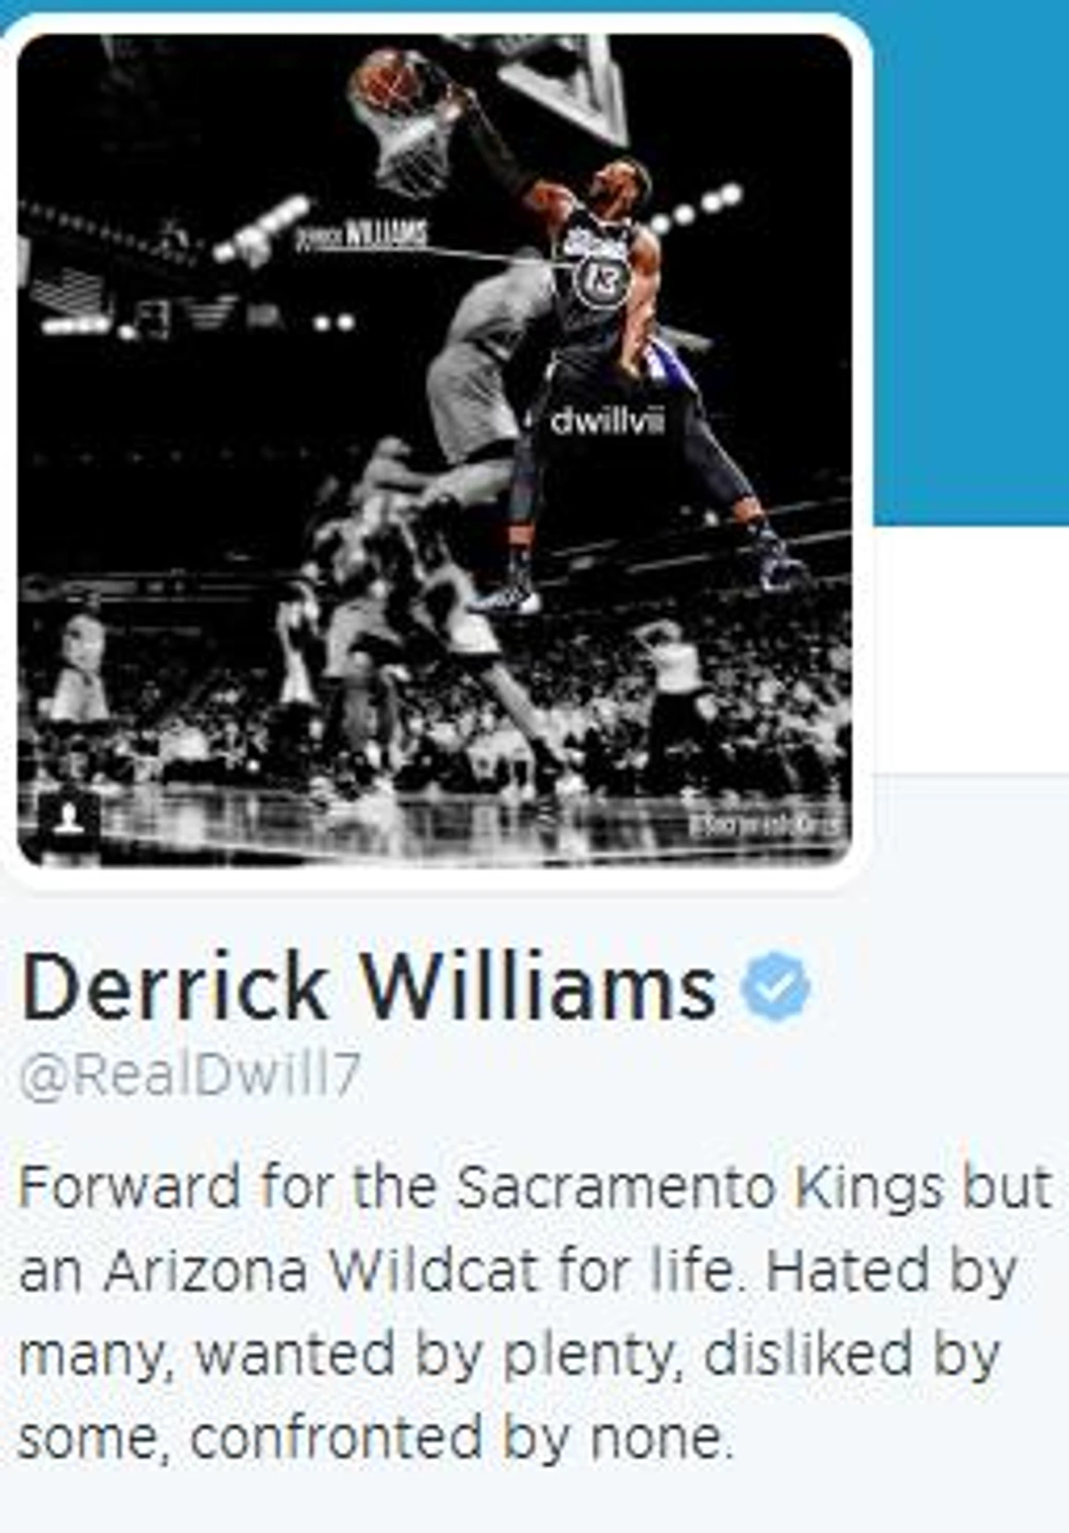Viewport: 1069px width, 1533px height.
Task: Click the blue header banner area
Action: pyautogui.click(x=971, y=264)
